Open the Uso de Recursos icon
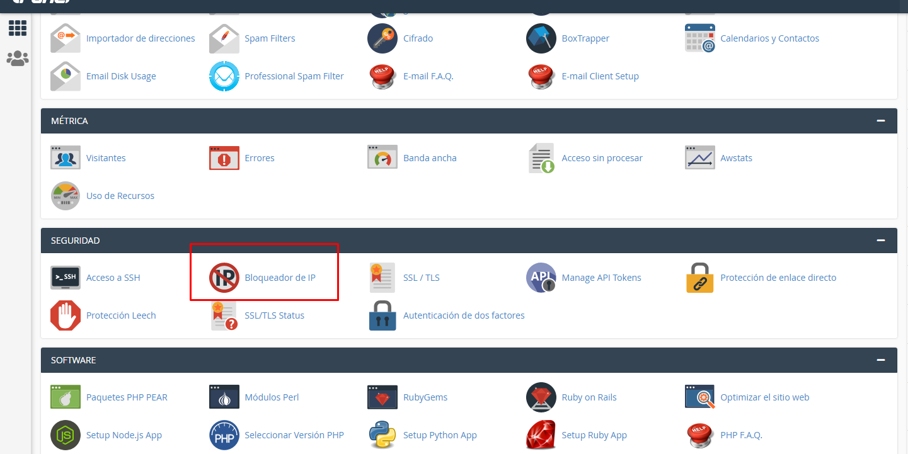The image size is (908, 454). 66,196
